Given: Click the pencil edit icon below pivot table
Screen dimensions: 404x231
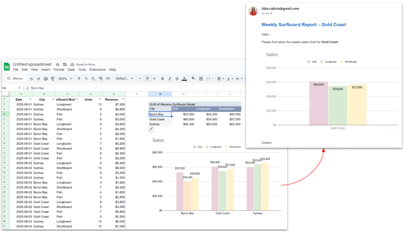Looking at the screenshot, I should [151, 129].
